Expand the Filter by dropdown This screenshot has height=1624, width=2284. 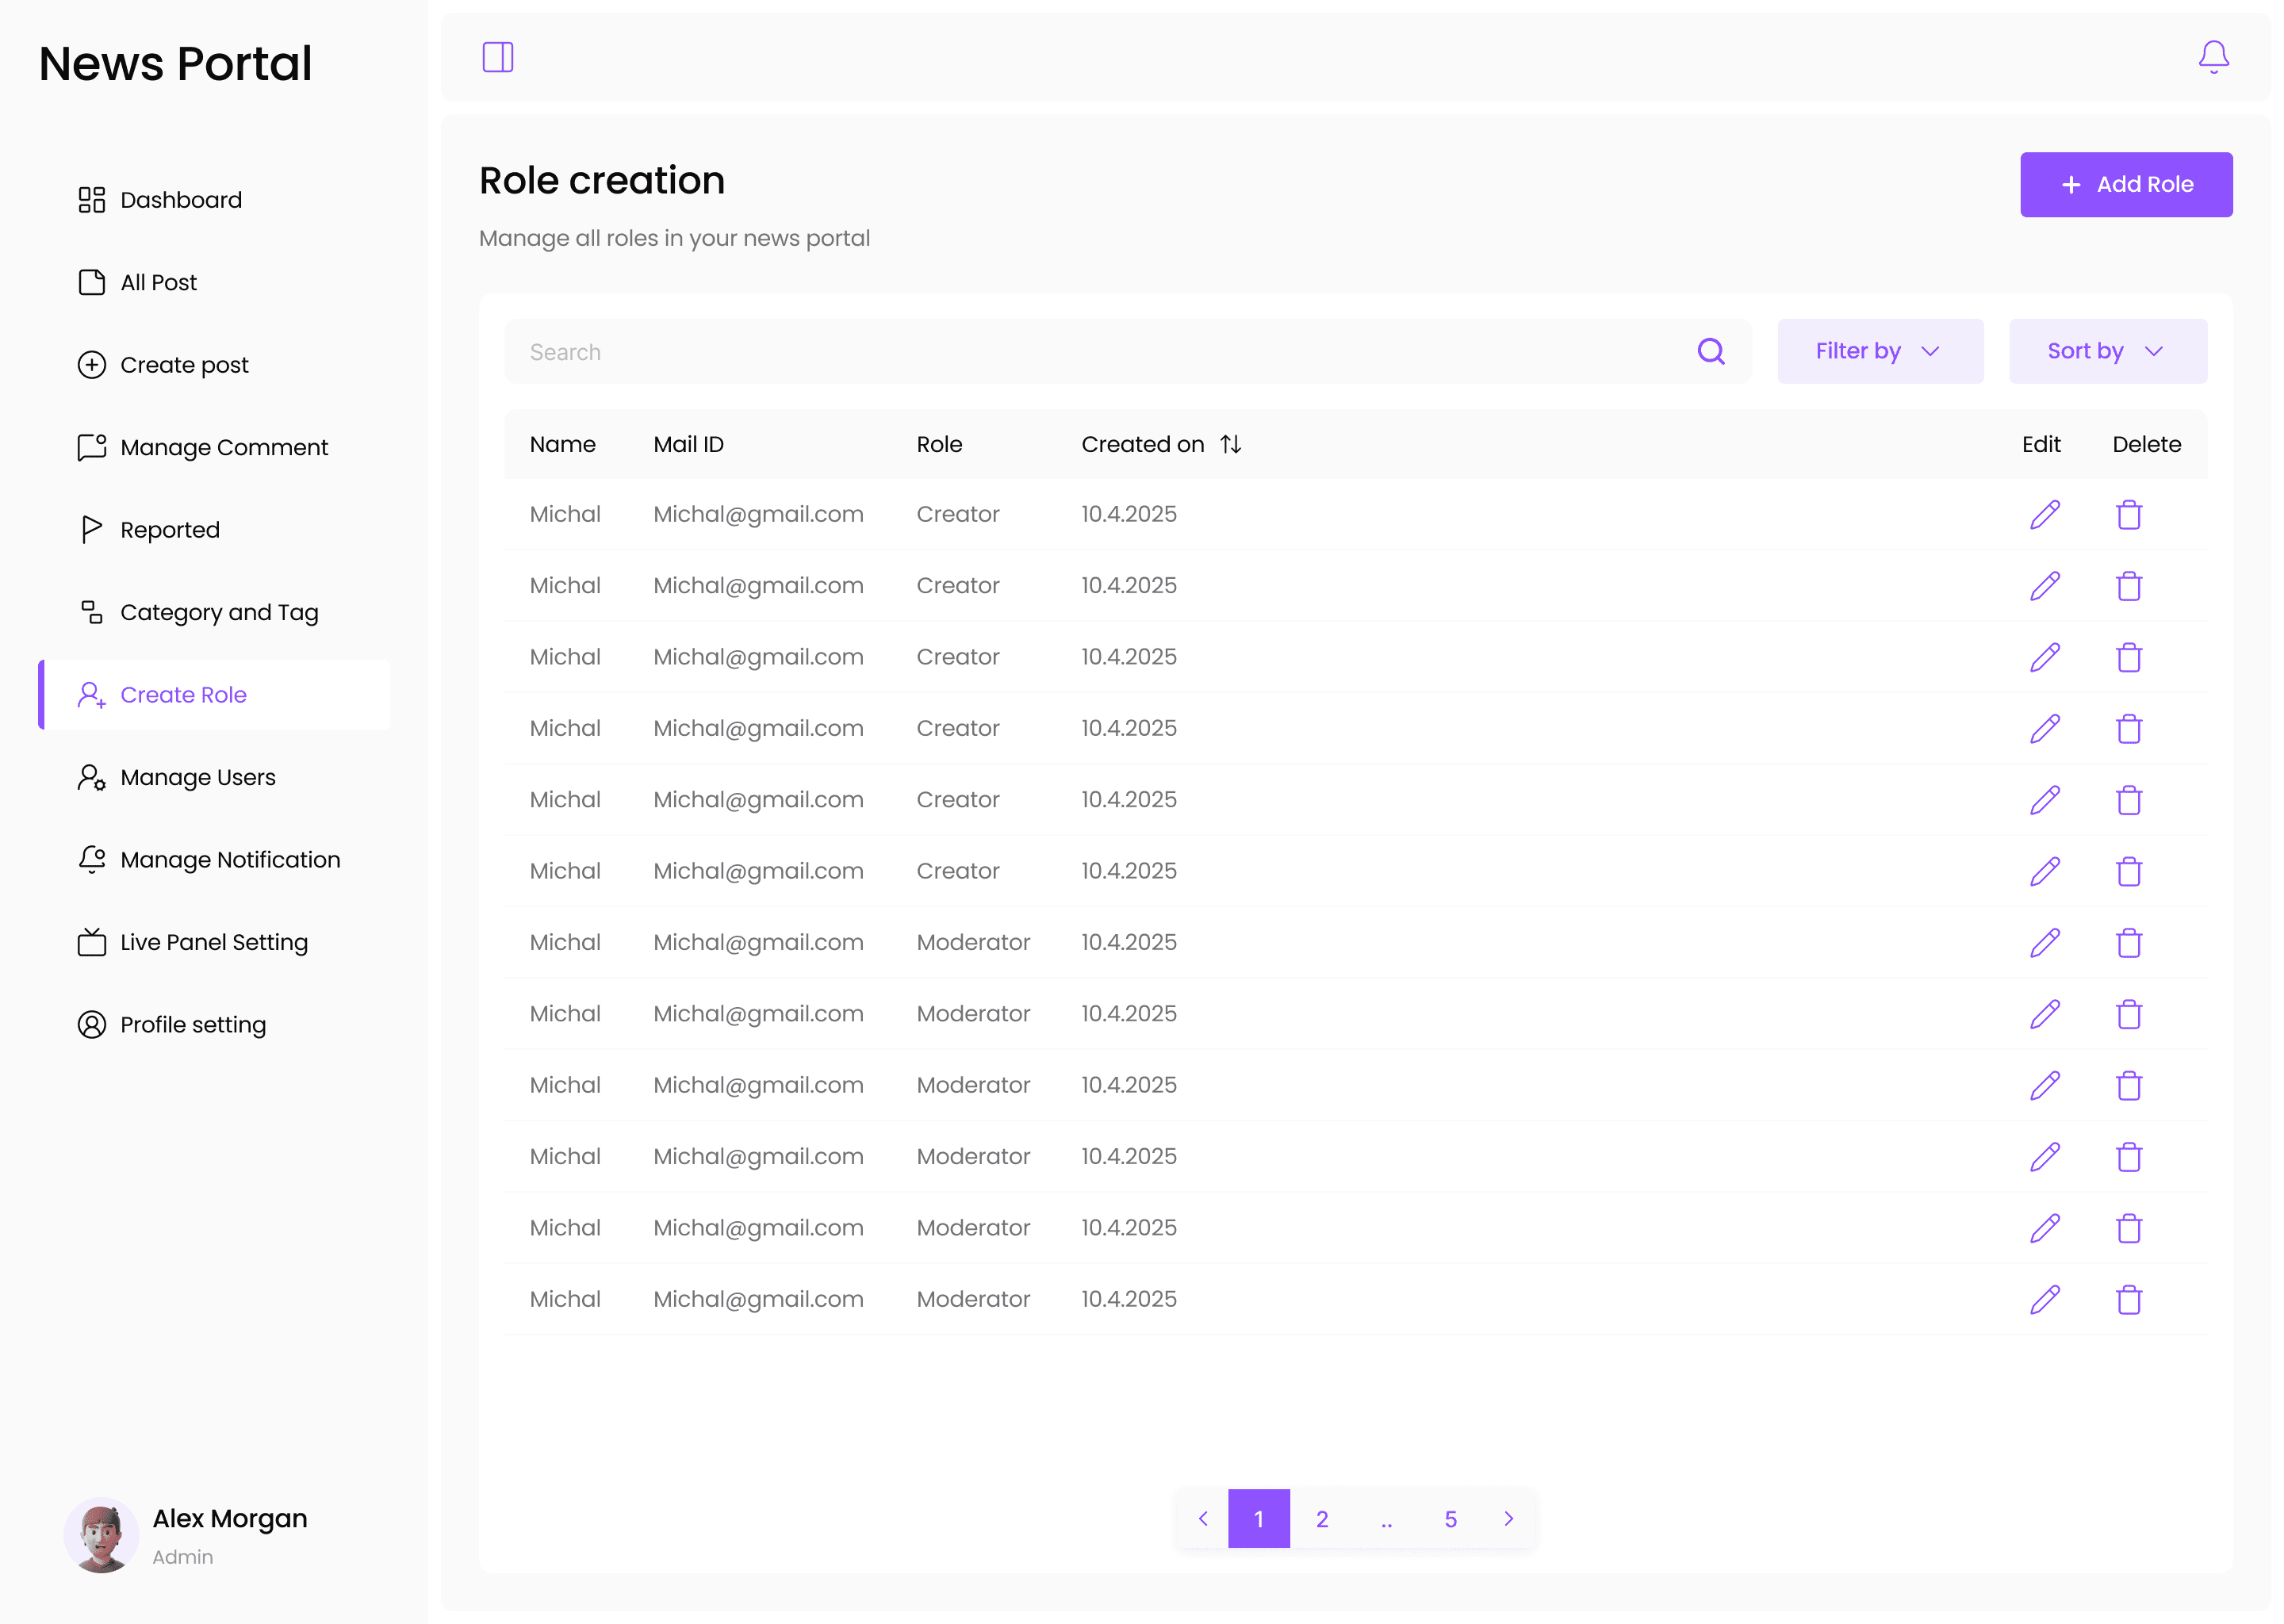[x=1879, y=351]
